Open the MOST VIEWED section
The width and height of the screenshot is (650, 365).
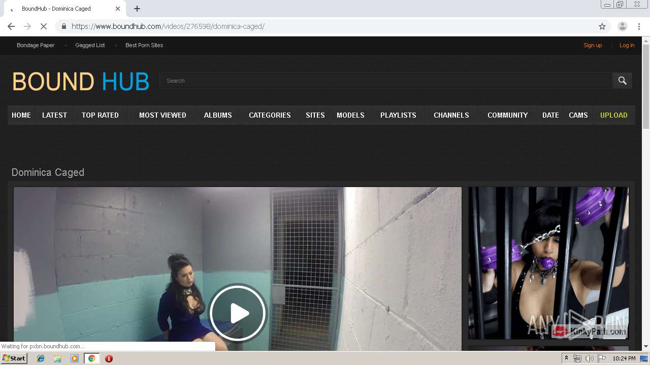pyautogui.click(x=162, y=115)
